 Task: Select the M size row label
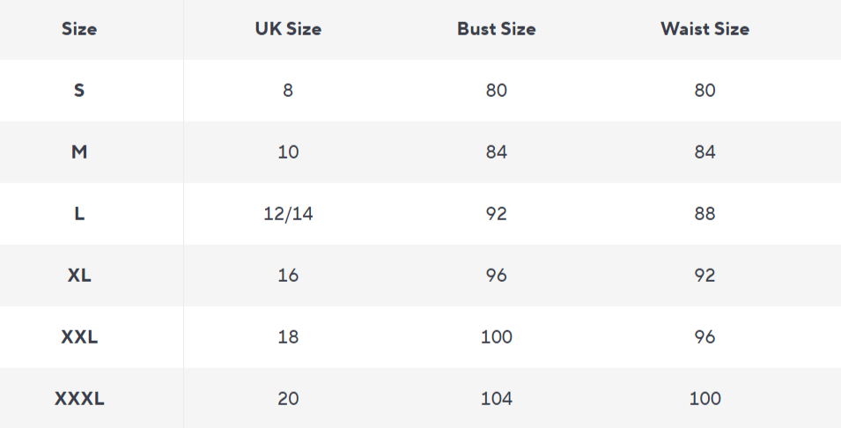click(x=79, y=152)
